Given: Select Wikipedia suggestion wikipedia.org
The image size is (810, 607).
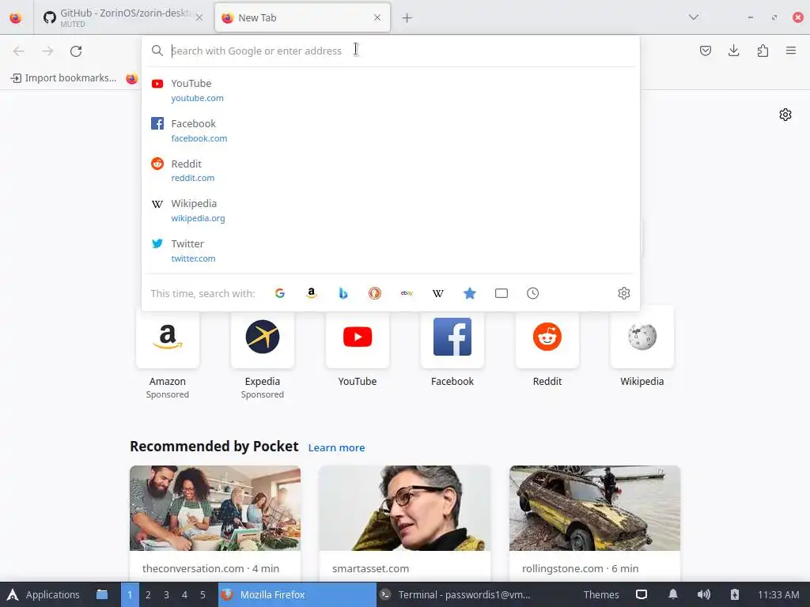Looking at the screenshot, I should [391, 210].
